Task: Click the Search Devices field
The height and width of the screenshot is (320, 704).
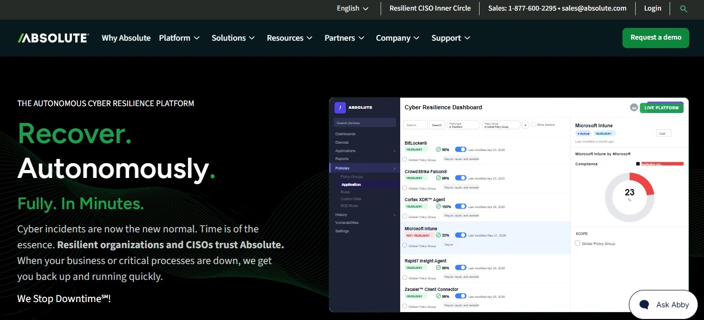Action: [x=365, y=123]
